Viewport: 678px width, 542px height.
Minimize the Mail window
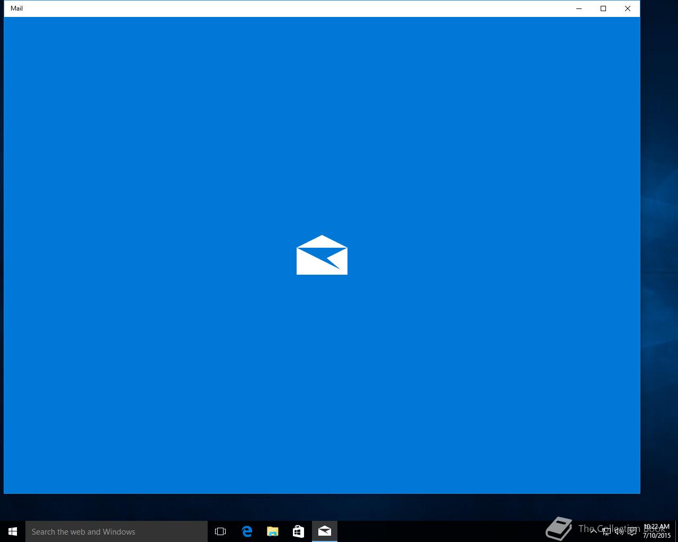pyautogui.click(x=579, y=8)
